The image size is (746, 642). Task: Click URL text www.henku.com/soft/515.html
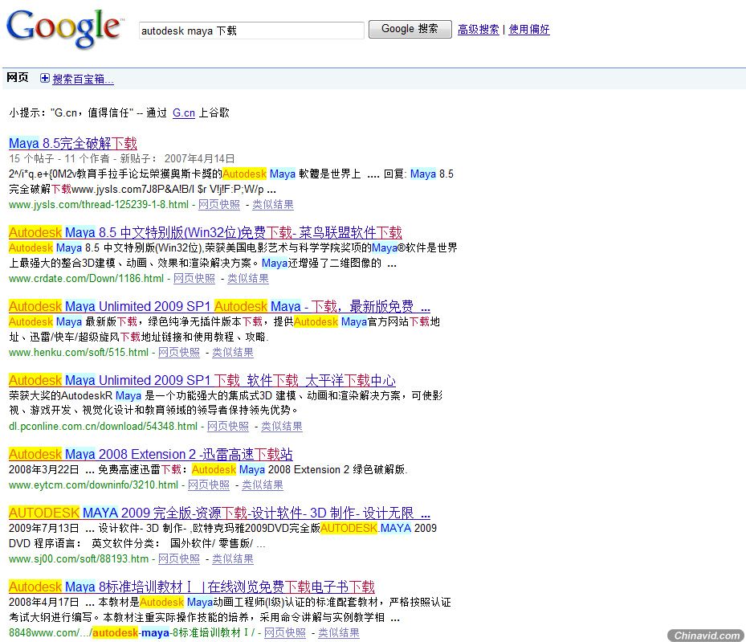pyautogui.click(x=79, y=352)
